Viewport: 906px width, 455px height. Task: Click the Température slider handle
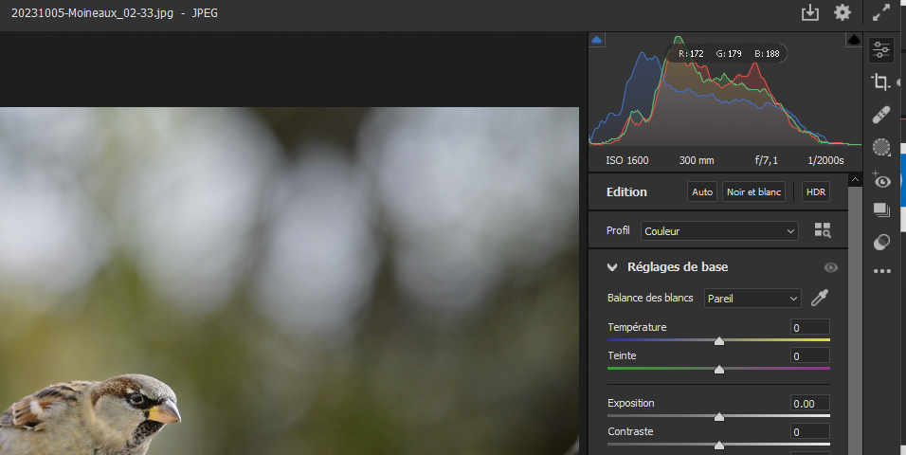[718, 341]
